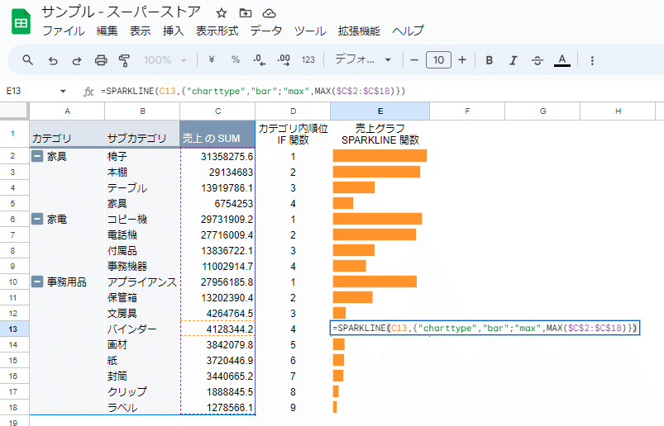Select column C header
The height and width of the screenshot is (426, 664).
217,111
